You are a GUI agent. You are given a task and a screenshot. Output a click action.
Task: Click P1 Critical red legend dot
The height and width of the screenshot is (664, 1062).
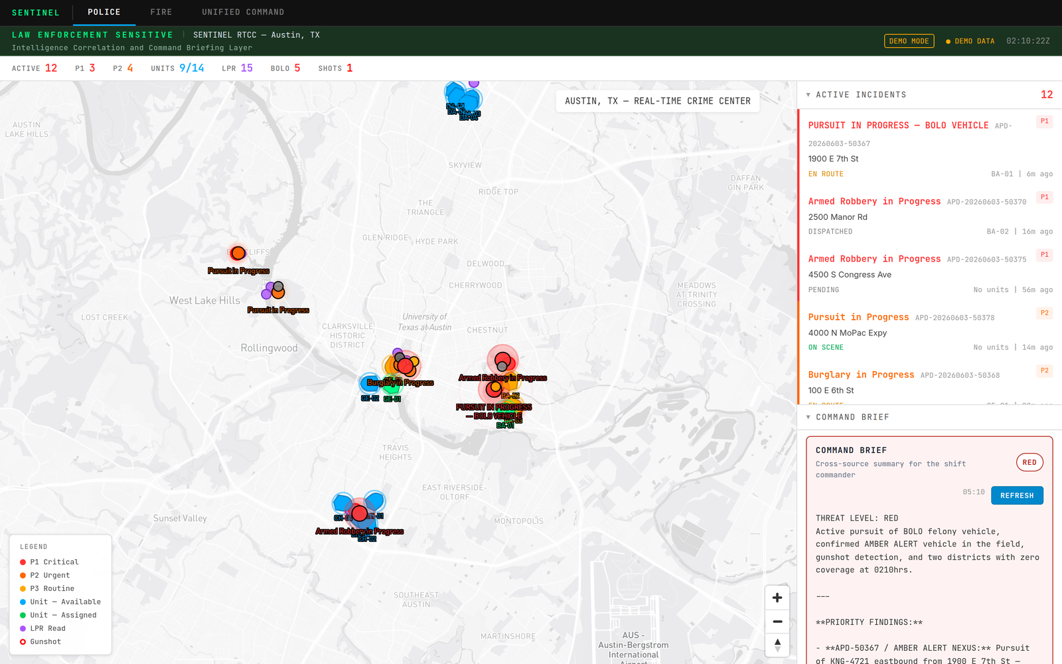[x=23, y=562]
